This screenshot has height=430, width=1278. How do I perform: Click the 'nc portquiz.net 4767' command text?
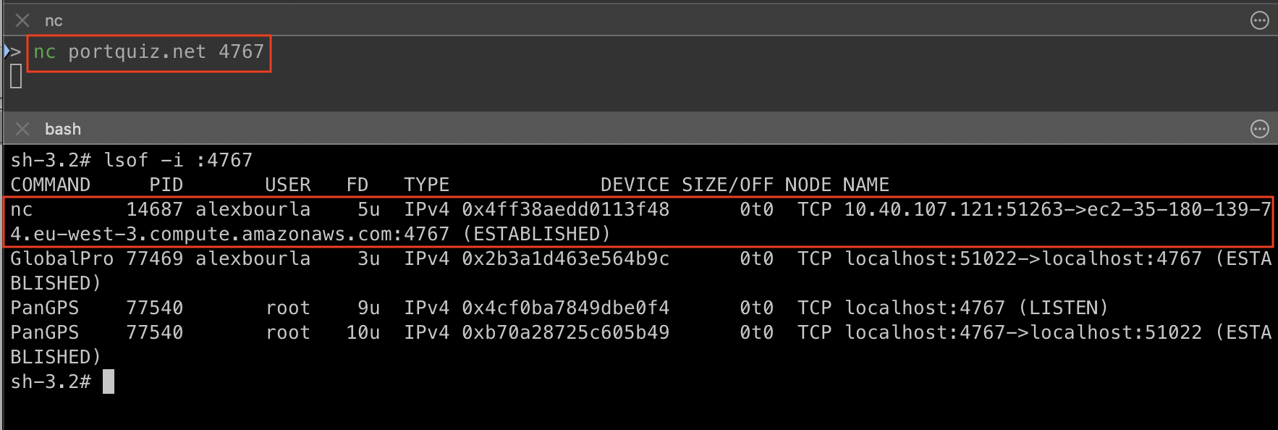[x=148, y=52]
